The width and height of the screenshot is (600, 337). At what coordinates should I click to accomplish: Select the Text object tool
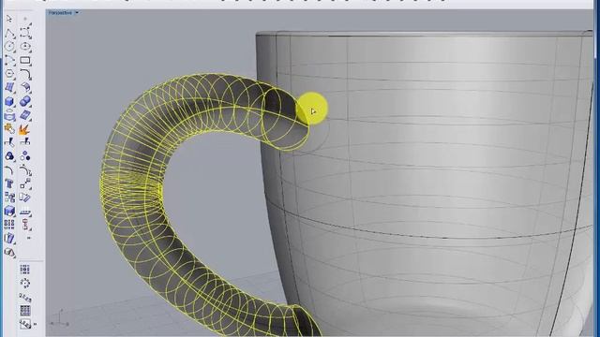tap(9, 183)
